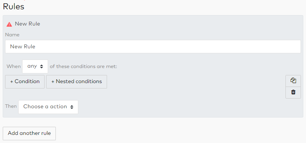This screenshot has width=306, height=143.
Task: Click "of these conditions are met" text
Action: click(x=83, y=66)
